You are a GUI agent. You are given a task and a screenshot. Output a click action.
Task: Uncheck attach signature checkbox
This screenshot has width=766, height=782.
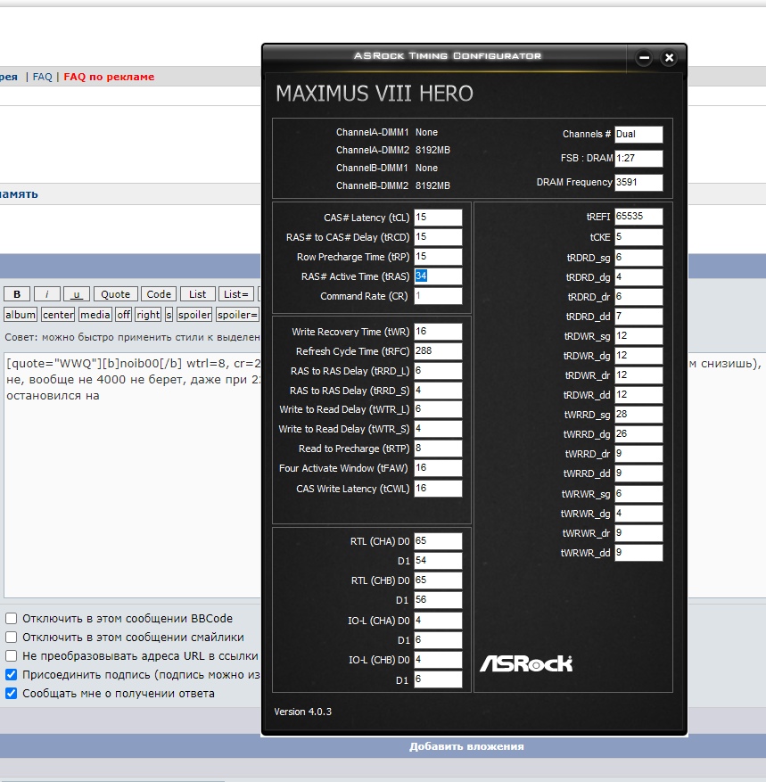pyautogui.click(x=11, y=675)
